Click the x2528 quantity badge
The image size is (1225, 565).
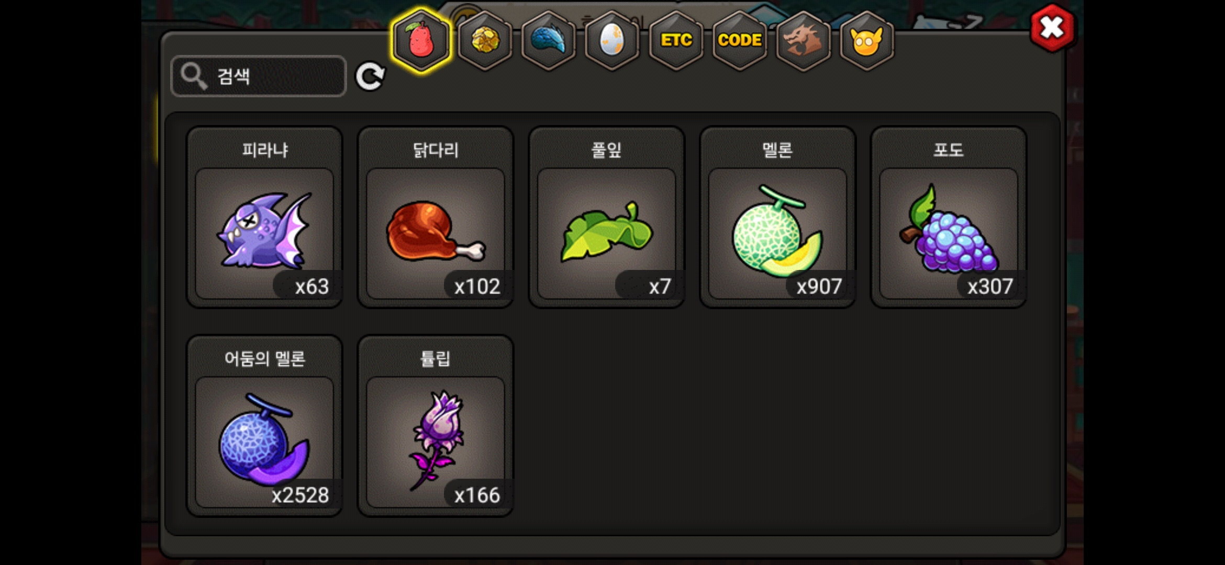300,495
